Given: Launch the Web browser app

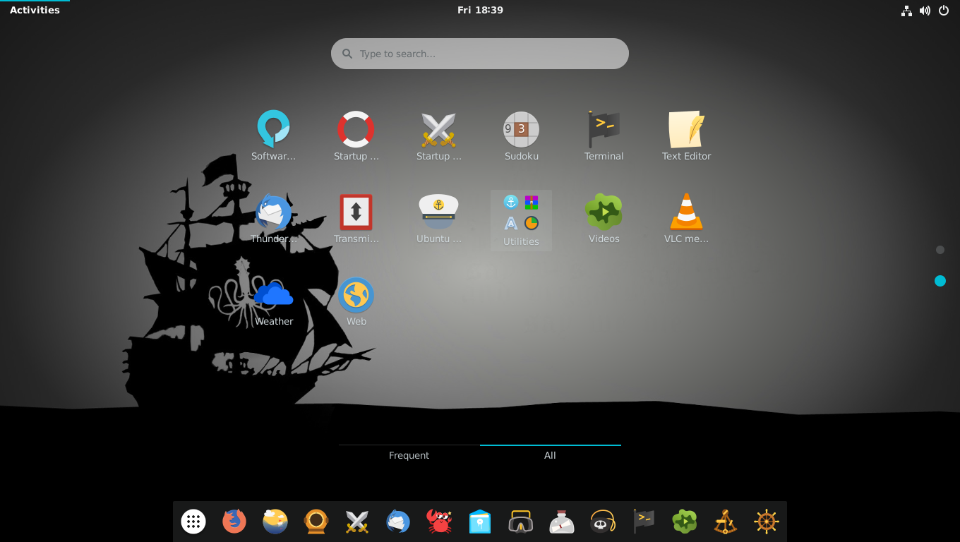Looking at the screenshot, I should click(x=356, y=301).
